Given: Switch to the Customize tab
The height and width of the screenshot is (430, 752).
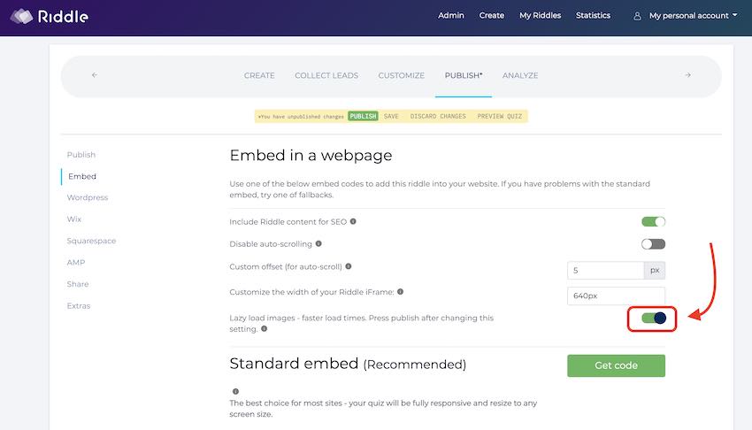Looking at the screenshot, I should point(401,76).
